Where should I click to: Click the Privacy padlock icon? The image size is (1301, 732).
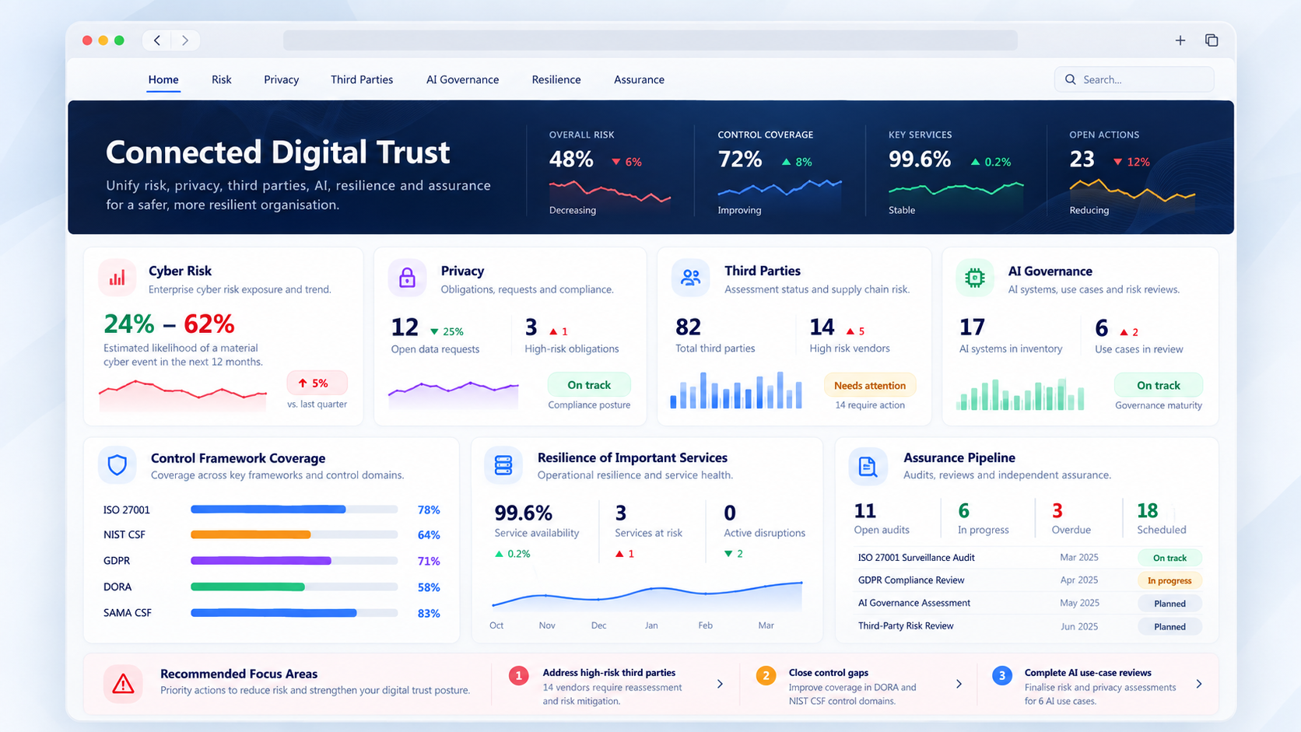click(407, 278)
